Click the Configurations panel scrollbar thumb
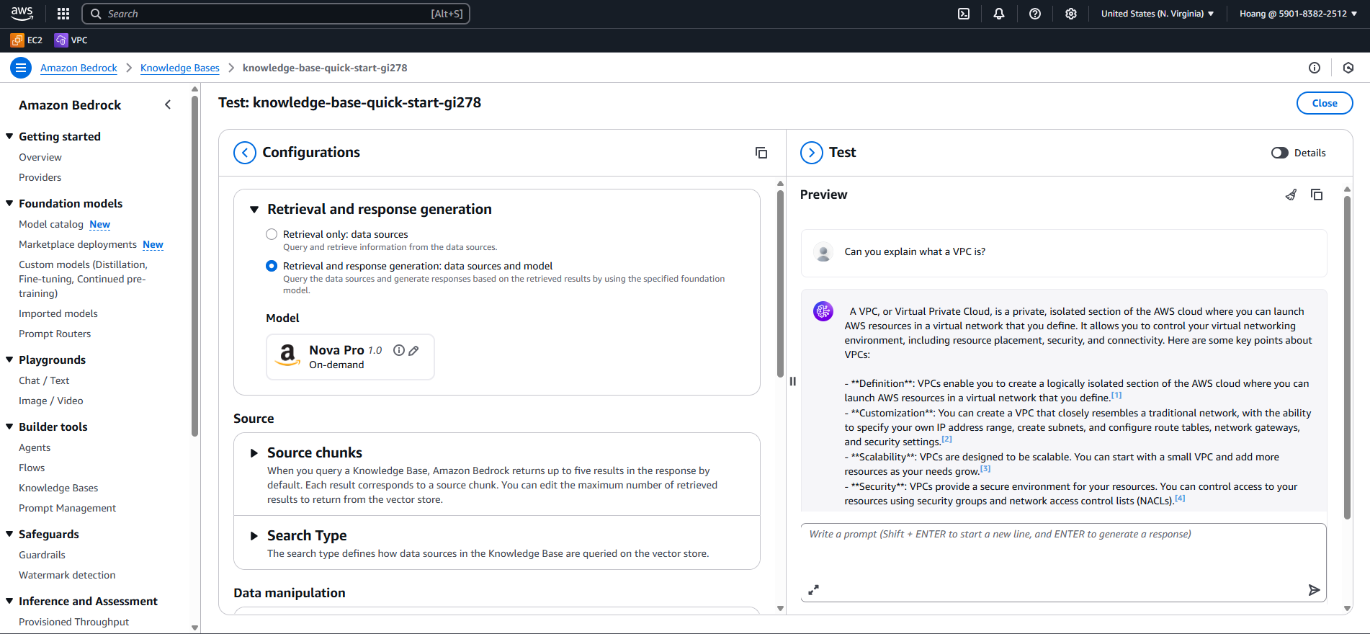Viewport: 1370px width, 634px height. point(780,283)
